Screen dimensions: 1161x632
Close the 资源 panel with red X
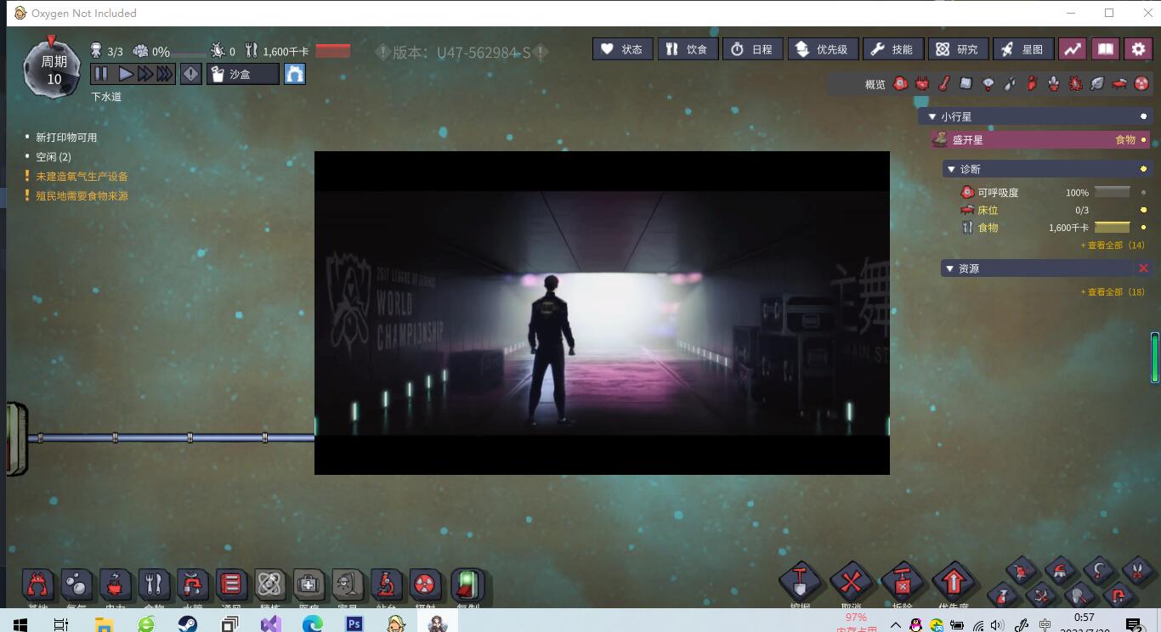tap(1143, 268)
